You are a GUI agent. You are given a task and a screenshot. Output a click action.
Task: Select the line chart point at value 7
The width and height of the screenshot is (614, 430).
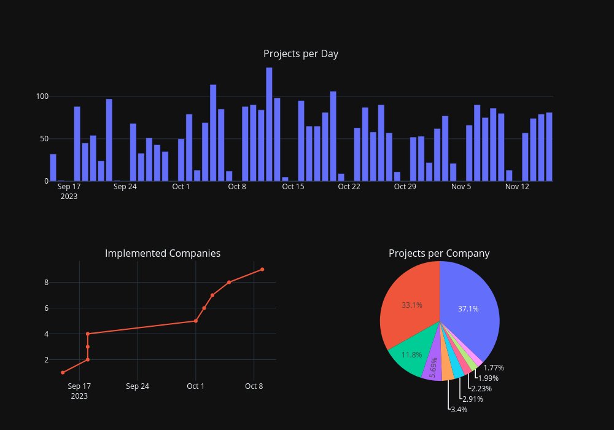[x=212, y=295]
